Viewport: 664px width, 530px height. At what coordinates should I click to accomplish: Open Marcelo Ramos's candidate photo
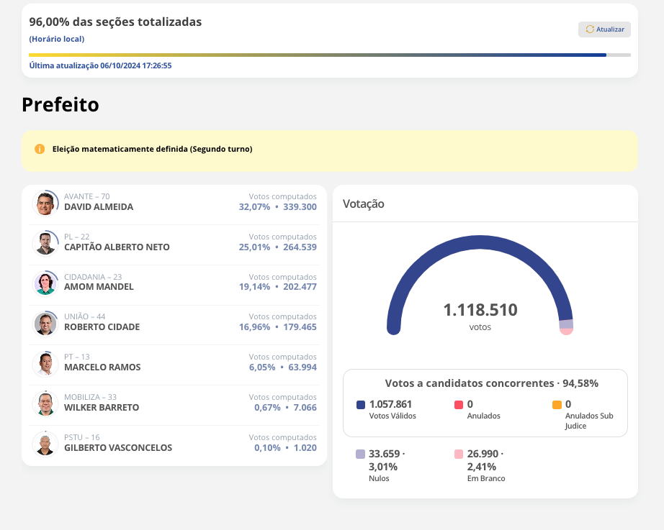pyautogui.click(x=45, y=364)
